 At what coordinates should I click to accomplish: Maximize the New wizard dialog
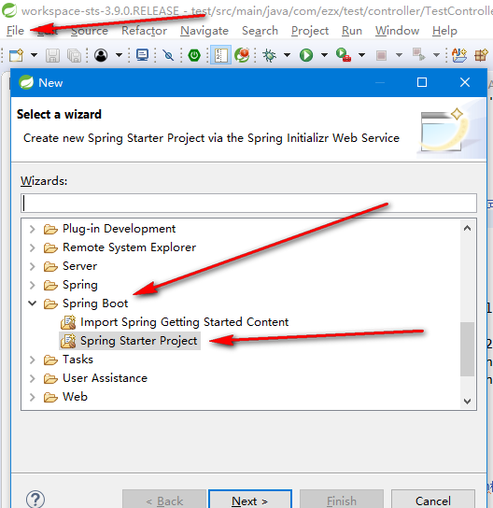422,82
